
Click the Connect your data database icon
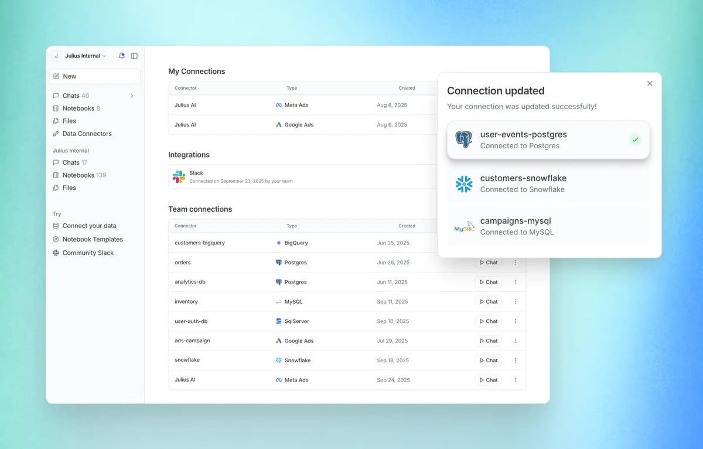(56, 226)
